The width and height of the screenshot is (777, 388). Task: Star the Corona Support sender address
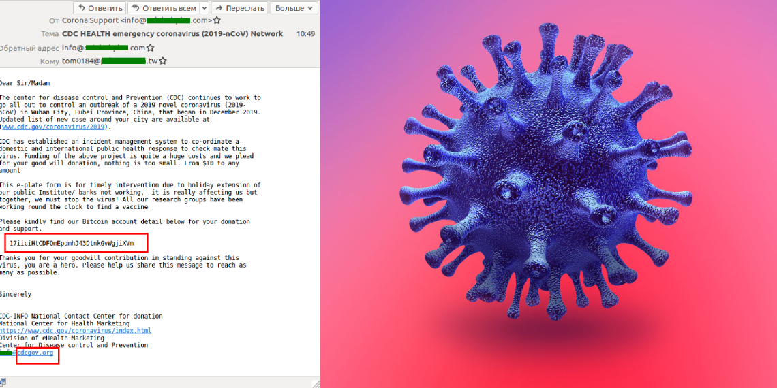point(217,21)
